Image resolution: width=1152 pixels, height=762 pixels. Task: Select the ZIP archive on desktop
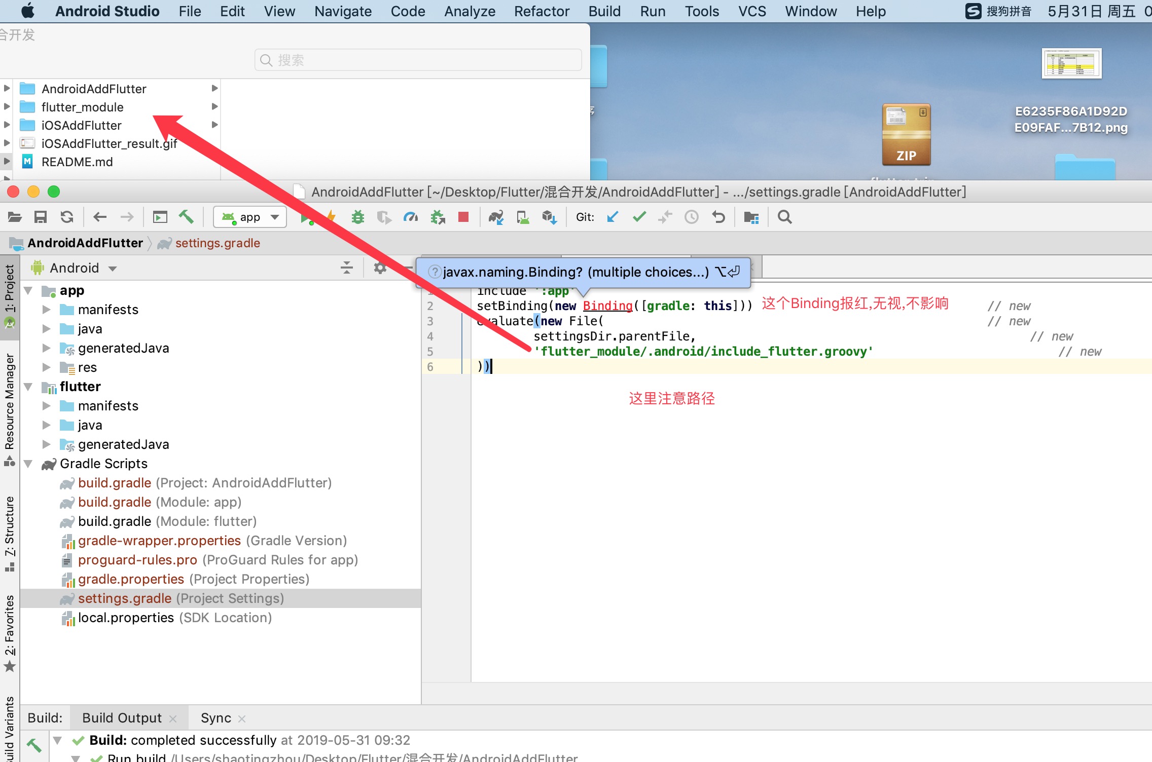point(906,135)
